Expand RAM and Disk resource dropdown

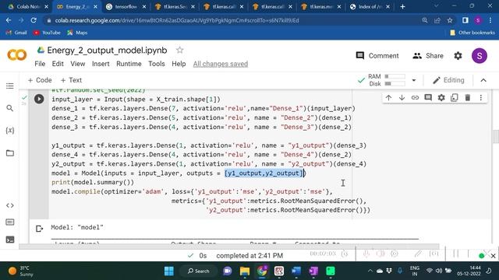[x=414, y=80]
